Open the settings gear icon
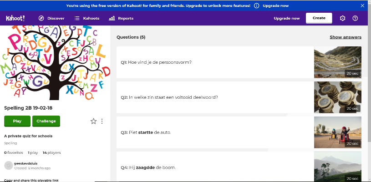Viewport: 371px width, 182px height. click(x=343, y=18)
